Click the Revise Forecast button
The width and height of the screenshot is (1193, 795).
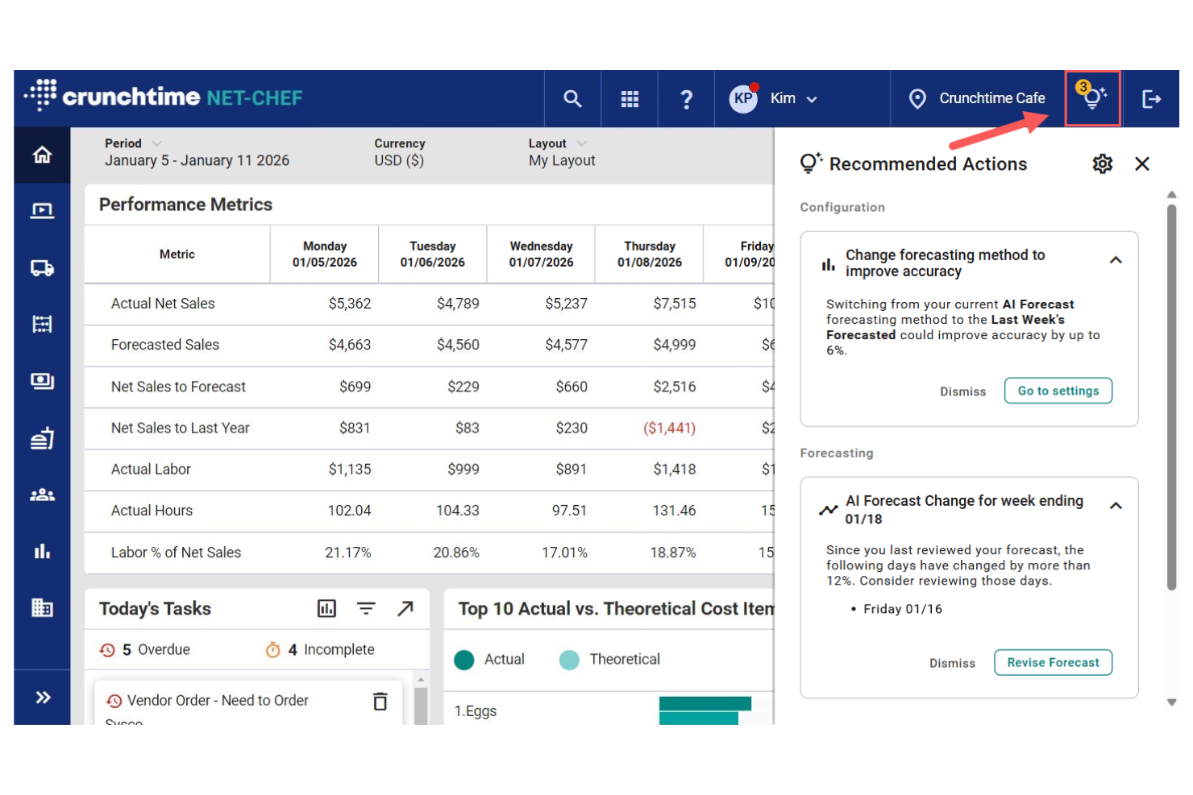[x=1053, y=662]
